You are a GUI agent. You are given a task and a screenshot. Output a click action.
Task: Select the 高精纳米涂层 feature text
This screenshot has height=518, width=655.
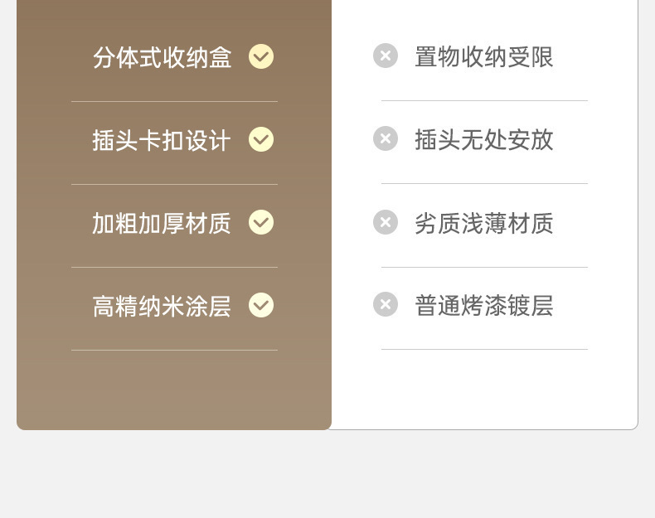click(x=162, y=307)
